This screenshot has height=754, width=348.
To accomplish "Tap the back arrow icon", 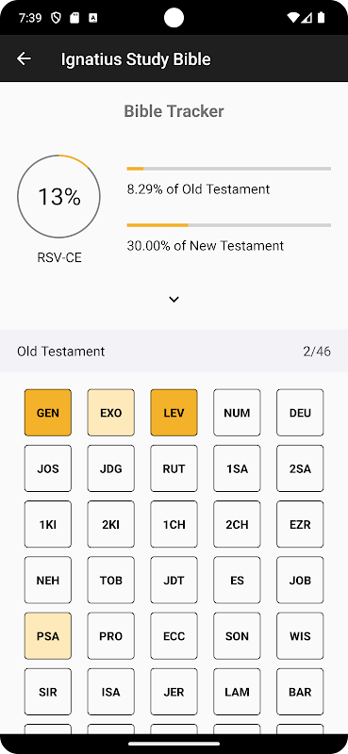I will (x=24, y=58).
